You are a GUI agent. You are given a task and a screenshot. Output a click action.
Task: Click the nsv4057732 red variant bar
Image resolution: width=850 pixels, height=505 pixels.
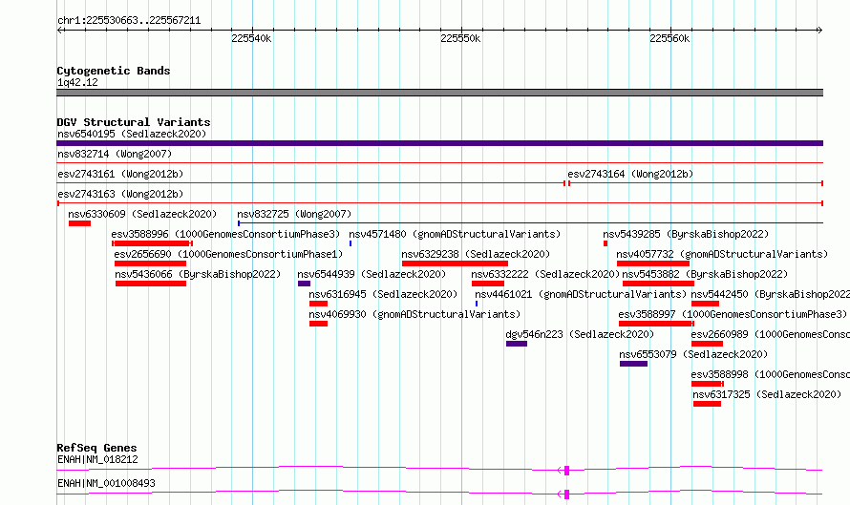[653, 263]
